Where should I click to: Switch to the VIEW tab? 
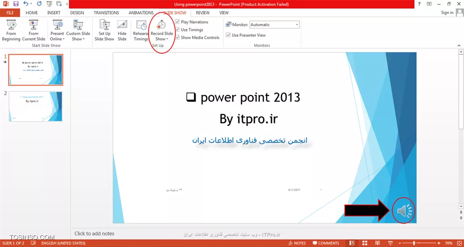pos(224,13)
